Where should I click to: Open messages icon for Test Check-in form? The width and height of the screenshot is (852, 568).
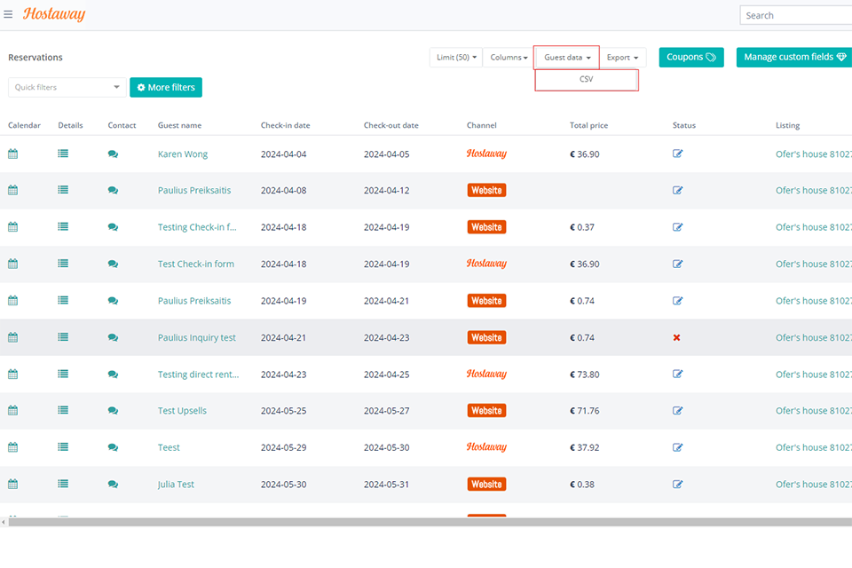click(113, 264)
